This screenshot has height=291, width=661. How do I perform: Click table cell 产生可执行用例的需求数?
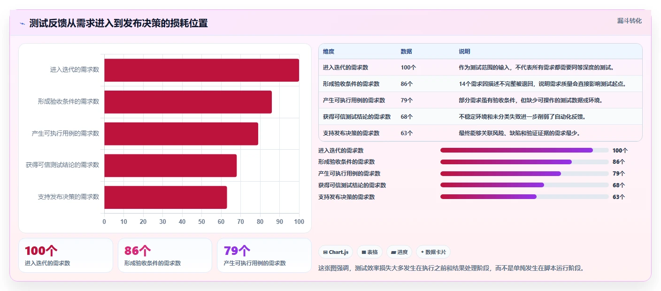354,100
